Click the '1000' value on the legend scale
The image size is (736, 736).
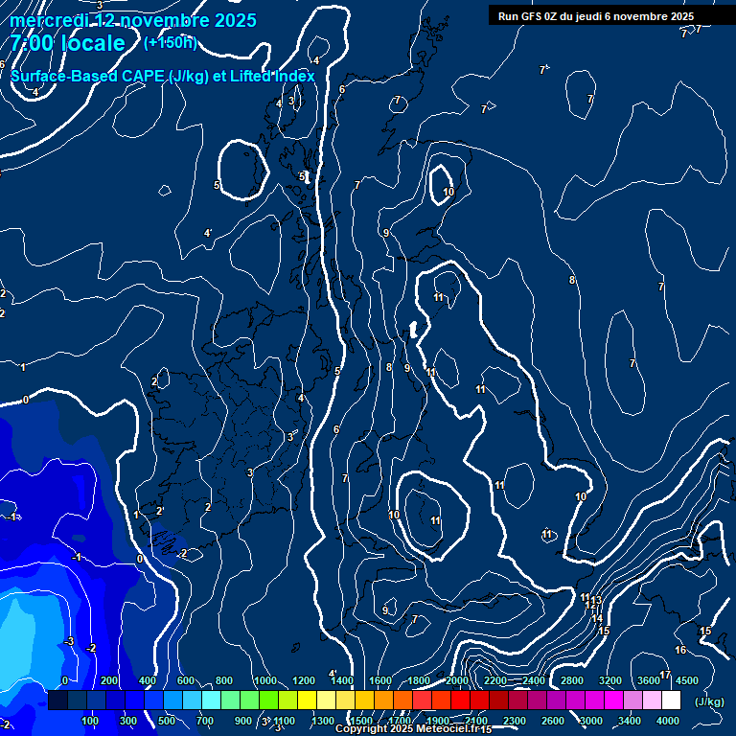pyautogui.click(x=265, y=680)
